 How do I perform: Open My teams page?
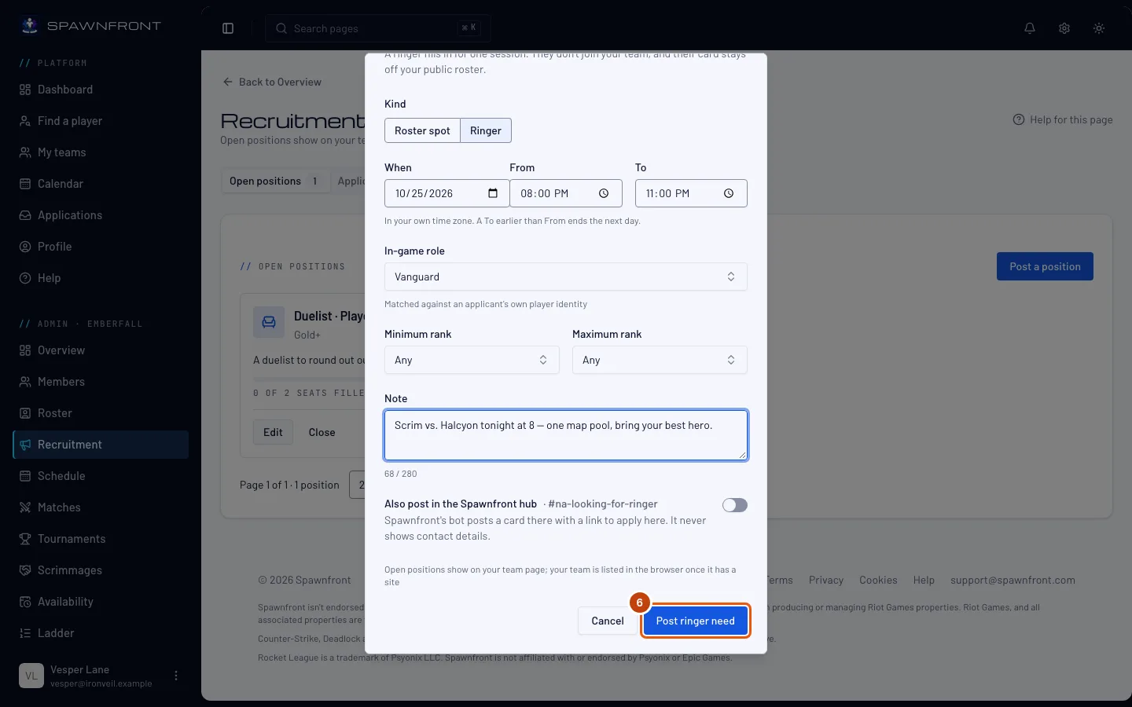pos(101,152)
